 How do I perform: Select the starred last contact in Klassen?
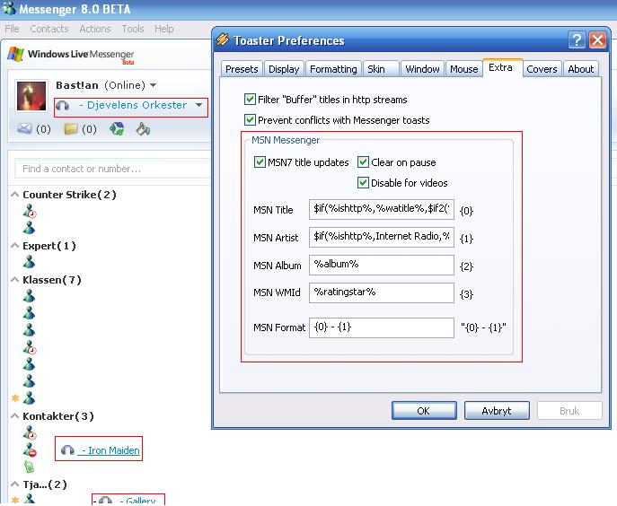(29, 397)
